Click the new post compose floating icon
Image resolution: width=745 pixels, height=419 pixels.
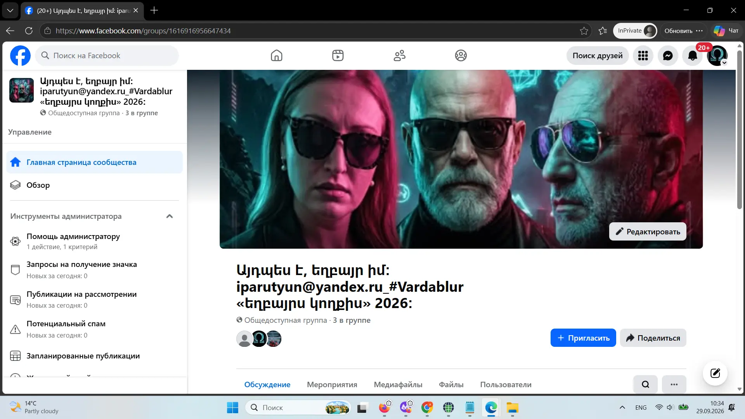point(715,373)
